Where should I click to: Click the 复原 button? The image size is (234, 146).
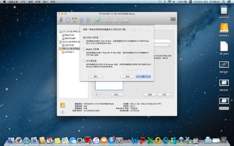pyautogui.click(x=150, y=95)
